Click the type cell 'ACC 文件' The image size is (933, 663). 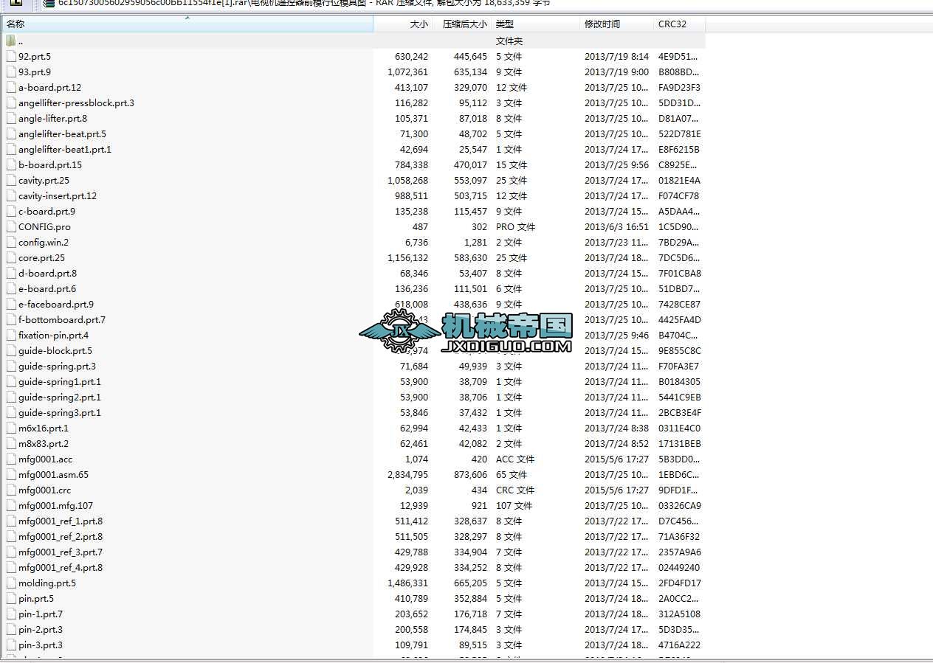tap(515, 459)
